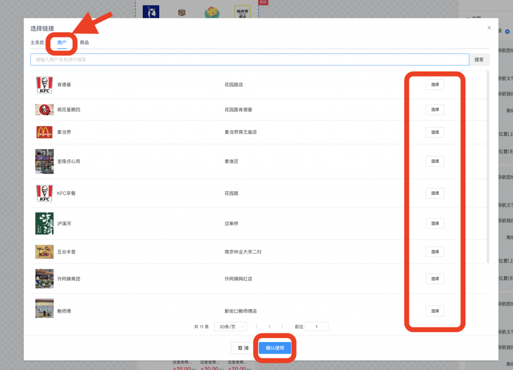Click the 疯狂星期四 merchant logo
Image resolution: width=513 pixels, height=370 pixels.
tap(44, 109)
